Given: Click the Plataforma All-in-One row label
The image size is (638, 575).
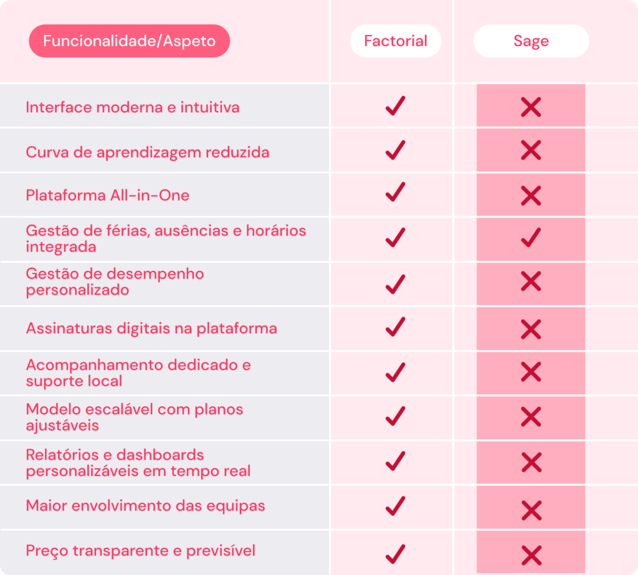Looking at the screenshot, I should 107,196.
